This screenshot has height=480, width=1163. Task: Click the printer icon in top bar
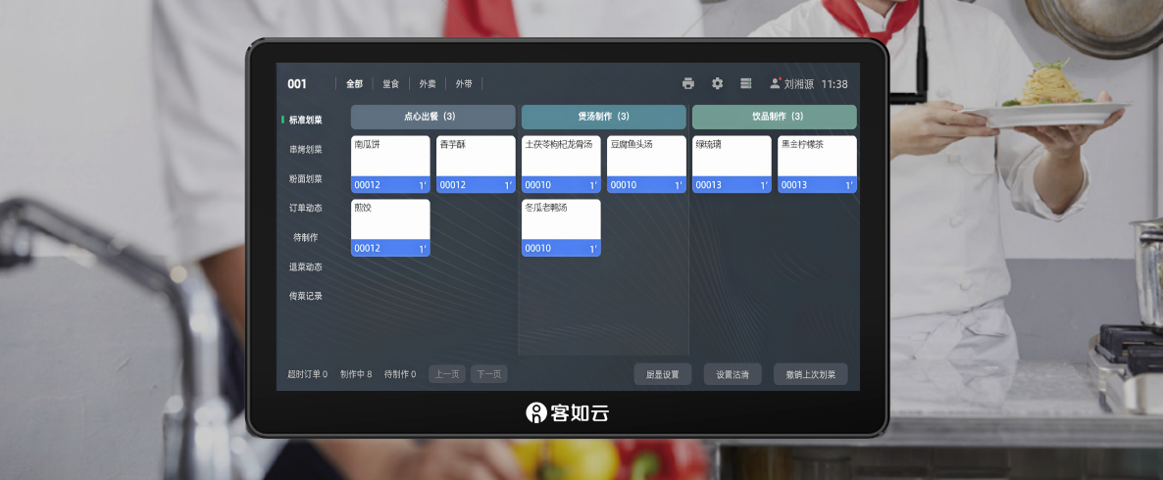tap(688, 84)
